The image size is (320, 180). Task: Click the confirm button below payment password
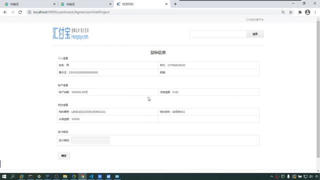click(64, 155)
